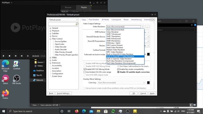The image size is (203, 114).
Task: Switch to the Pixel Shaders tab
Action: pos(94,20)
